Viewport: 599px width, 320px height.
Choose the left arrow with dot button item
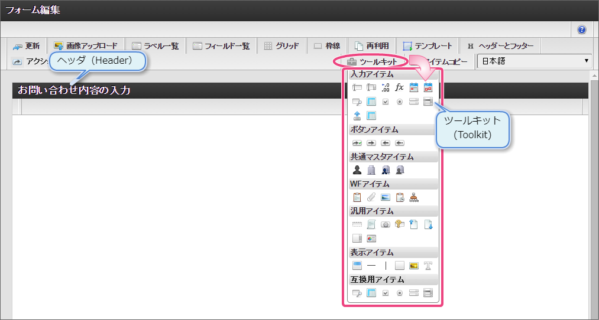[x=400, y=143]
